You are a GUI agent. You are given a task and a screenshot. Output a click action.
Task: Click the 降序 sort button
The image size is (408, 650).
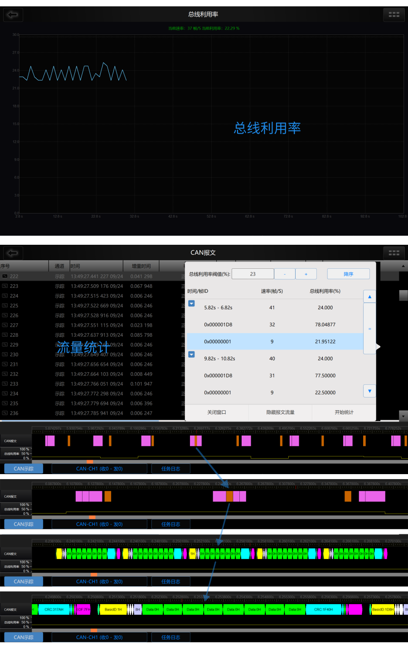coord(348,274)
